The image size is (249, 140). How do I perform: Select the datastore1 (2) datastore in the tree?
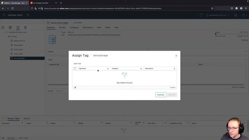(x=19, y=41)
